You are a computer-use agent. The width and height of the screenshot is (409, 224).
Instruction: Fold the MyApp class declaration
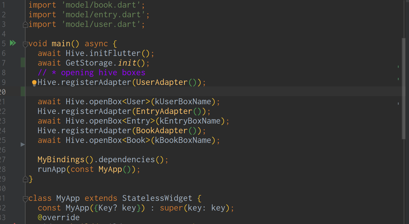click(x=26, y=199)
